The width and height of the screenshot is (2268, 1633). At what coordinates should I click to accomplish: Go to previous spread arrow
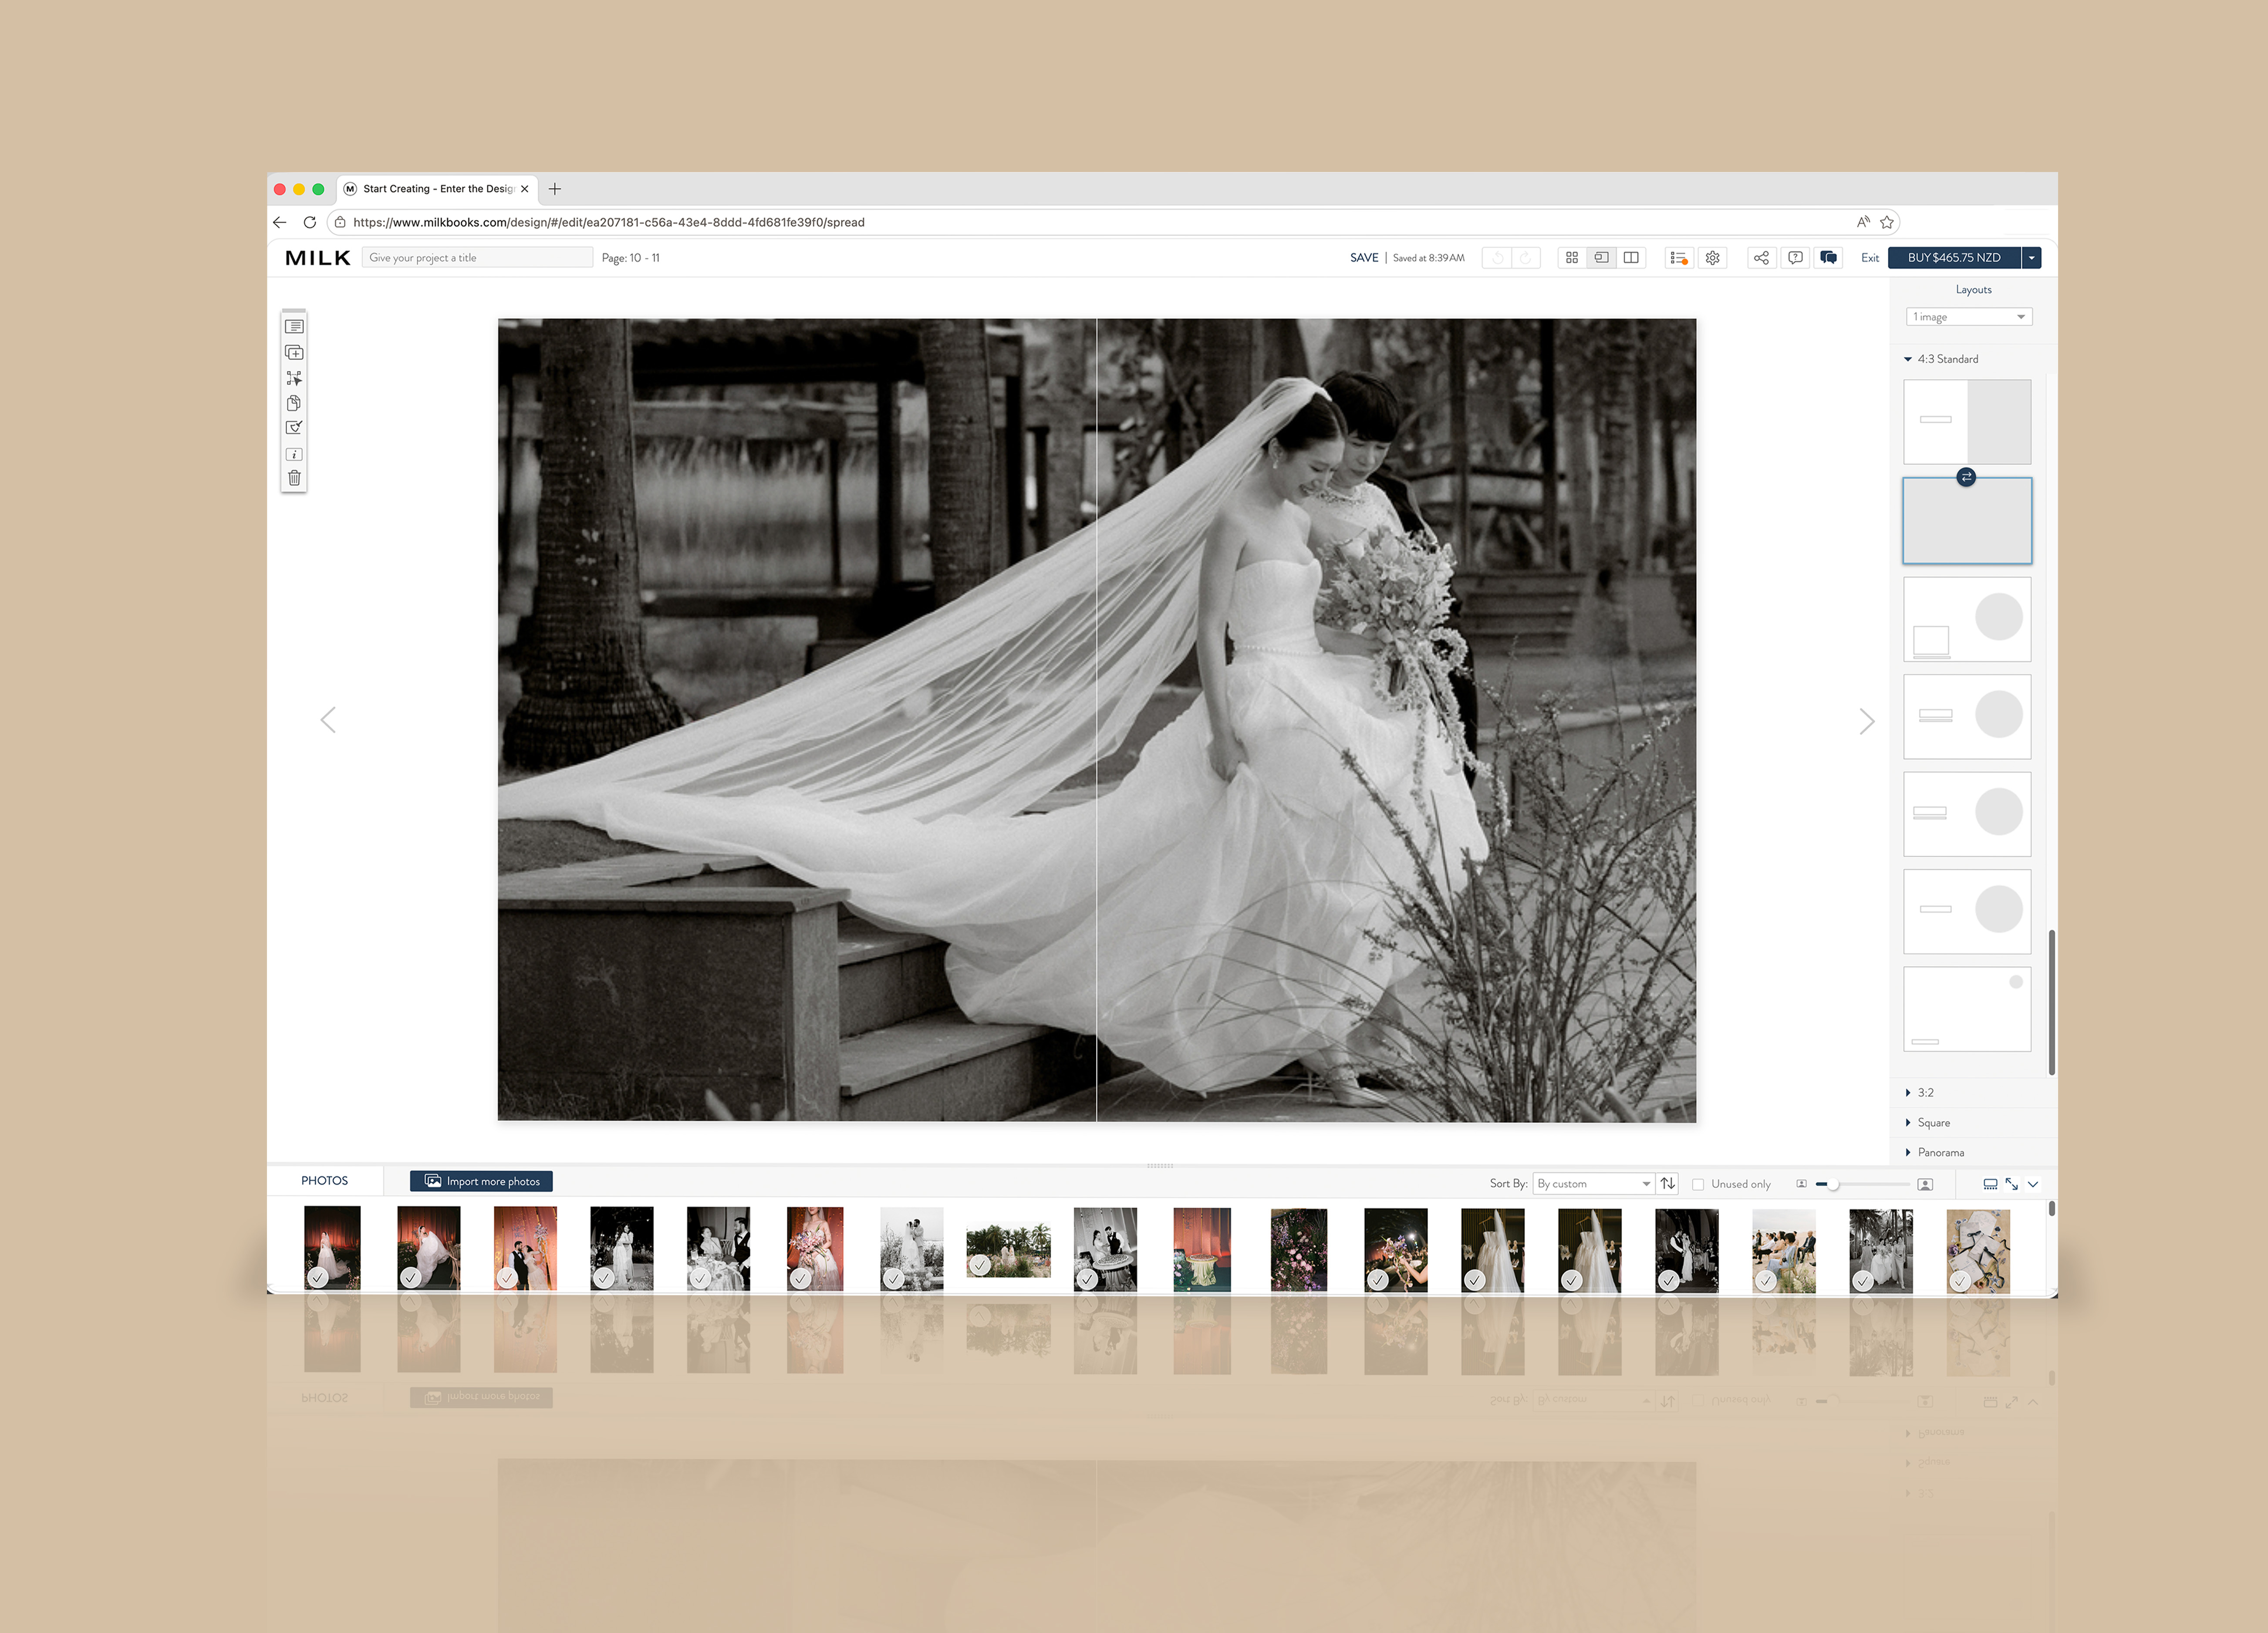click(x=328, y=720)
